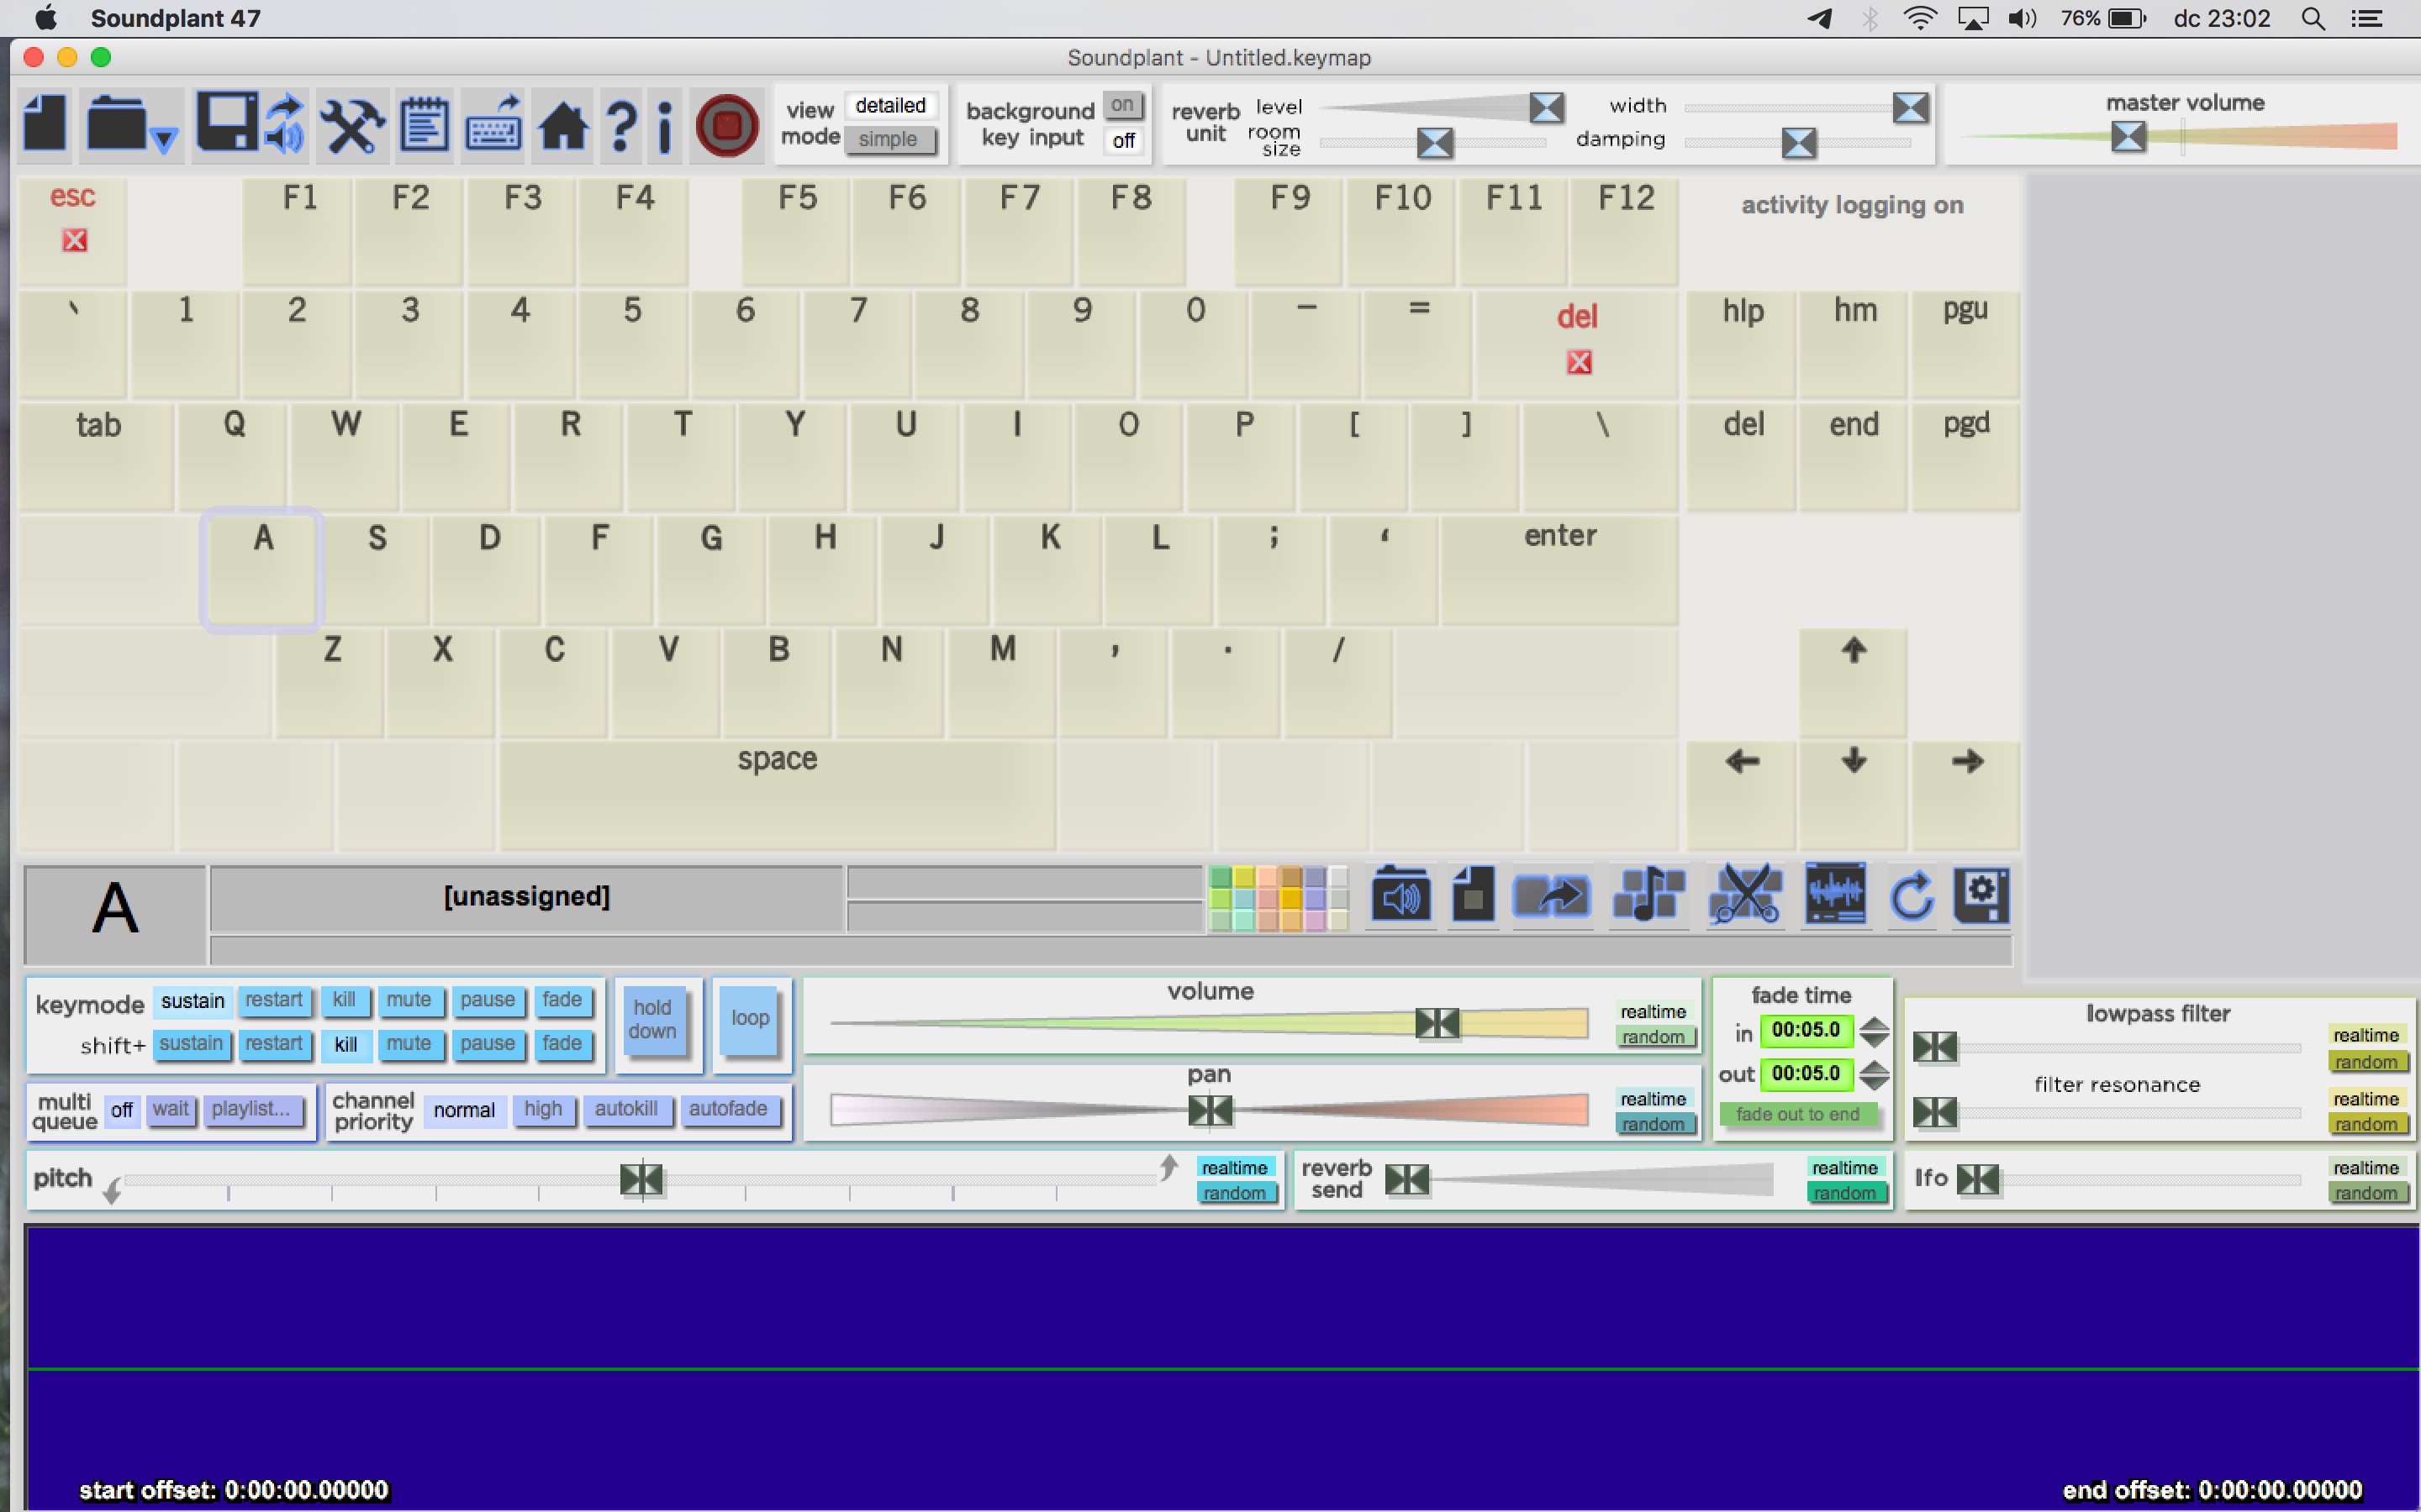
Task: Open the waveform editor icon
Action: pos(1835,895)
